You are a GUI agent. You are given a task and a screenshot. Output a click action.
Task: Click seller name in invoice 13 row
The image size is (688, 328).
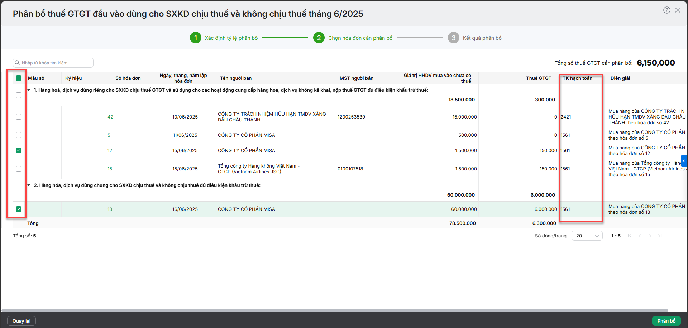tap(247, 209)
